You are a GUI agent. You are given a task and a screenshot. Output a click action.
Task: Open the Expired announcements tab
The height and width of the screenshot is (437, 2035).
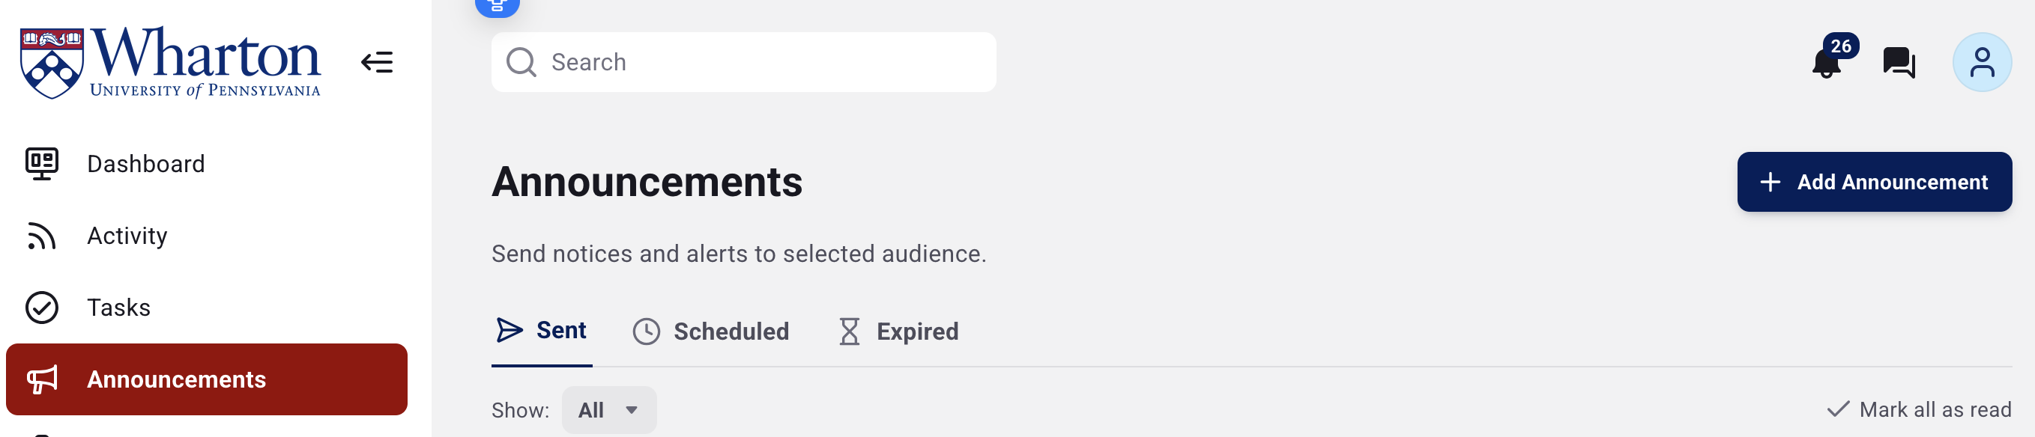[899, 331]
